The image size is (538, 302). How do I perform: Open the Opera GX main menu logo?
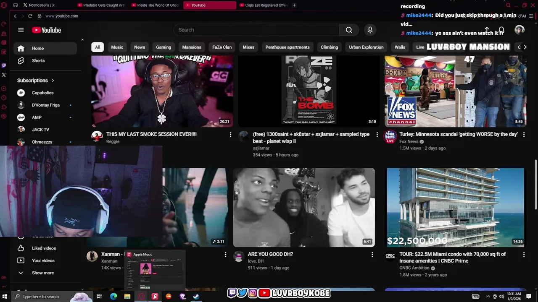[x=4, y=5]
